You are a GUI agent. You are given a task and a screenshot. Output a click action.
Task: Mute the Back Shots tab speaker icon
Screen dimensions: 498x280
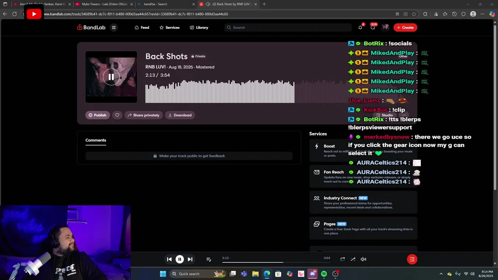click(208, 4)
